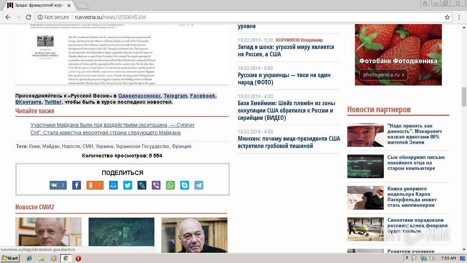467x263 pixels.
Task: View site info Not secure icon
Action: coord(53,17)
